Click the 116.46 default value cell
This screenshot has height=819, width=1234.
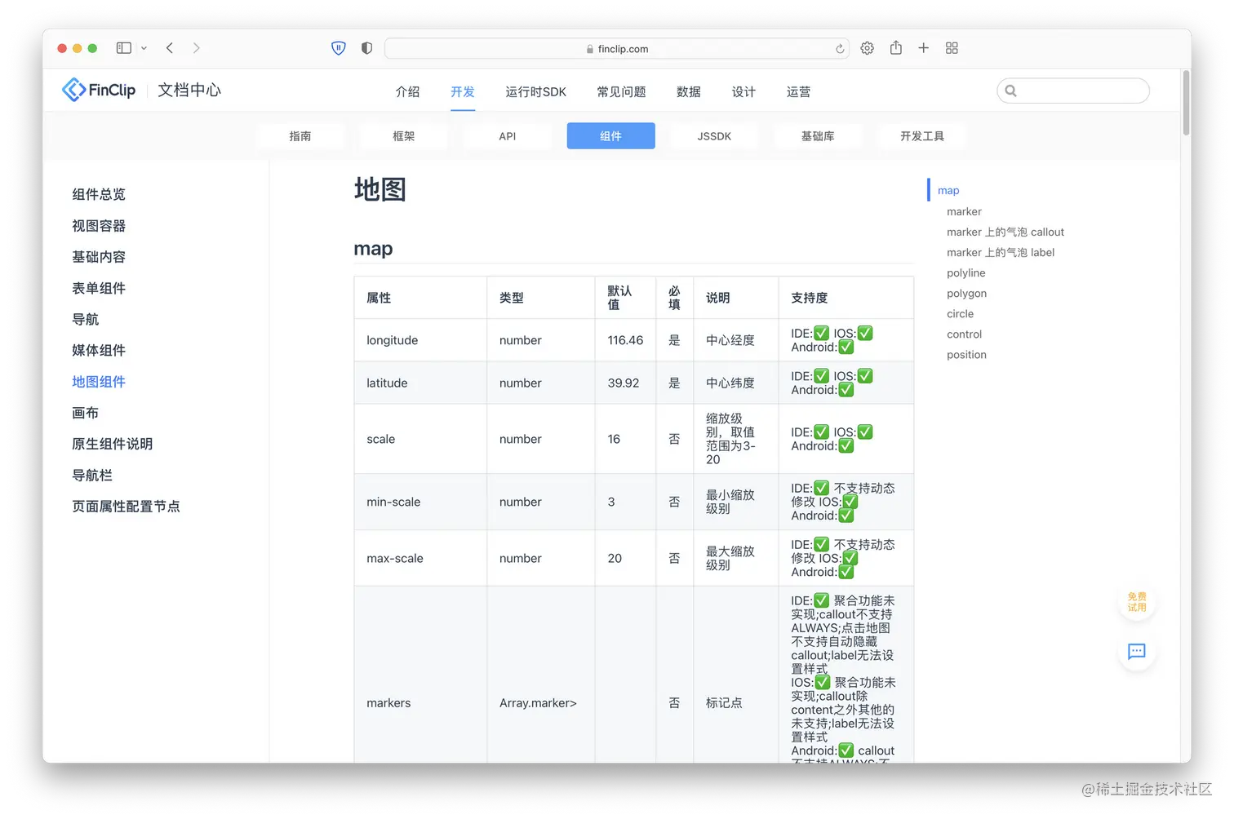625,340
